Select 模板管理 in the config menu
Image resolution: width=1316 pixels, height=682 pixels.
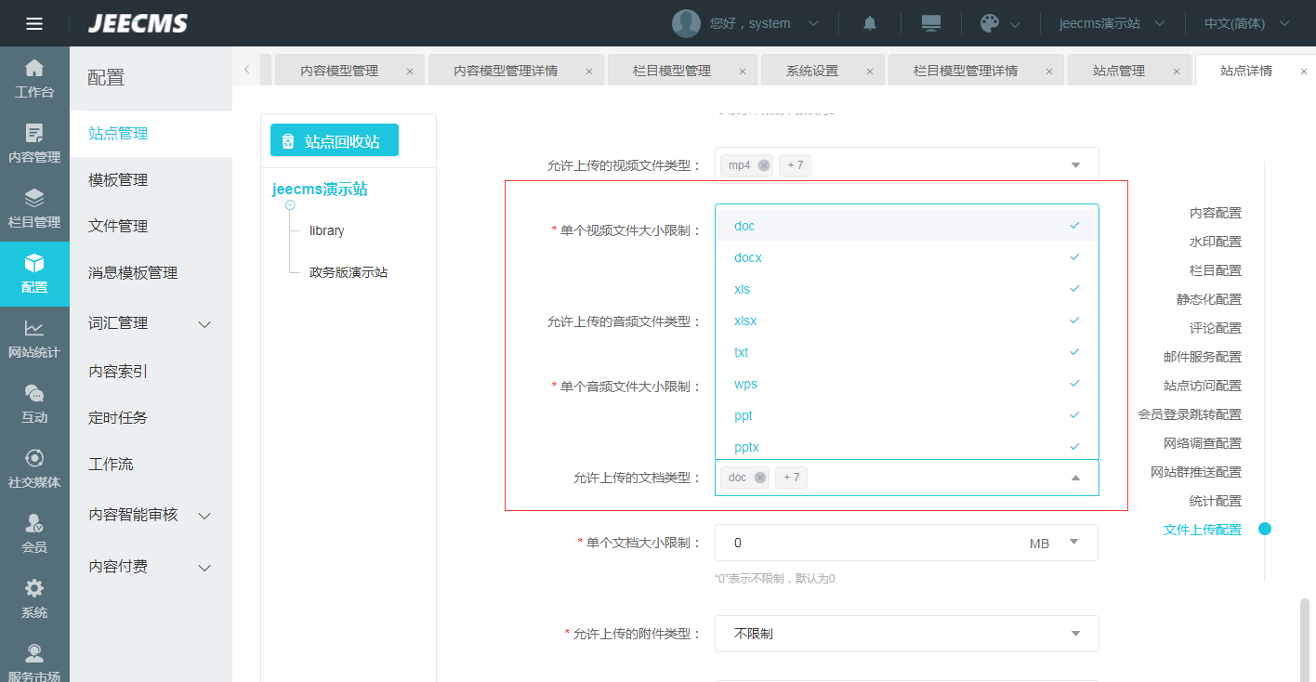tap(118, 179)
